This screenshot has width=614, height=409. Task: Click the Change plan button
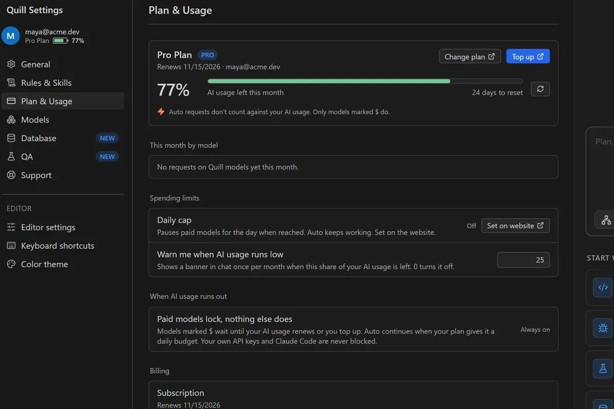click(470, 56)
